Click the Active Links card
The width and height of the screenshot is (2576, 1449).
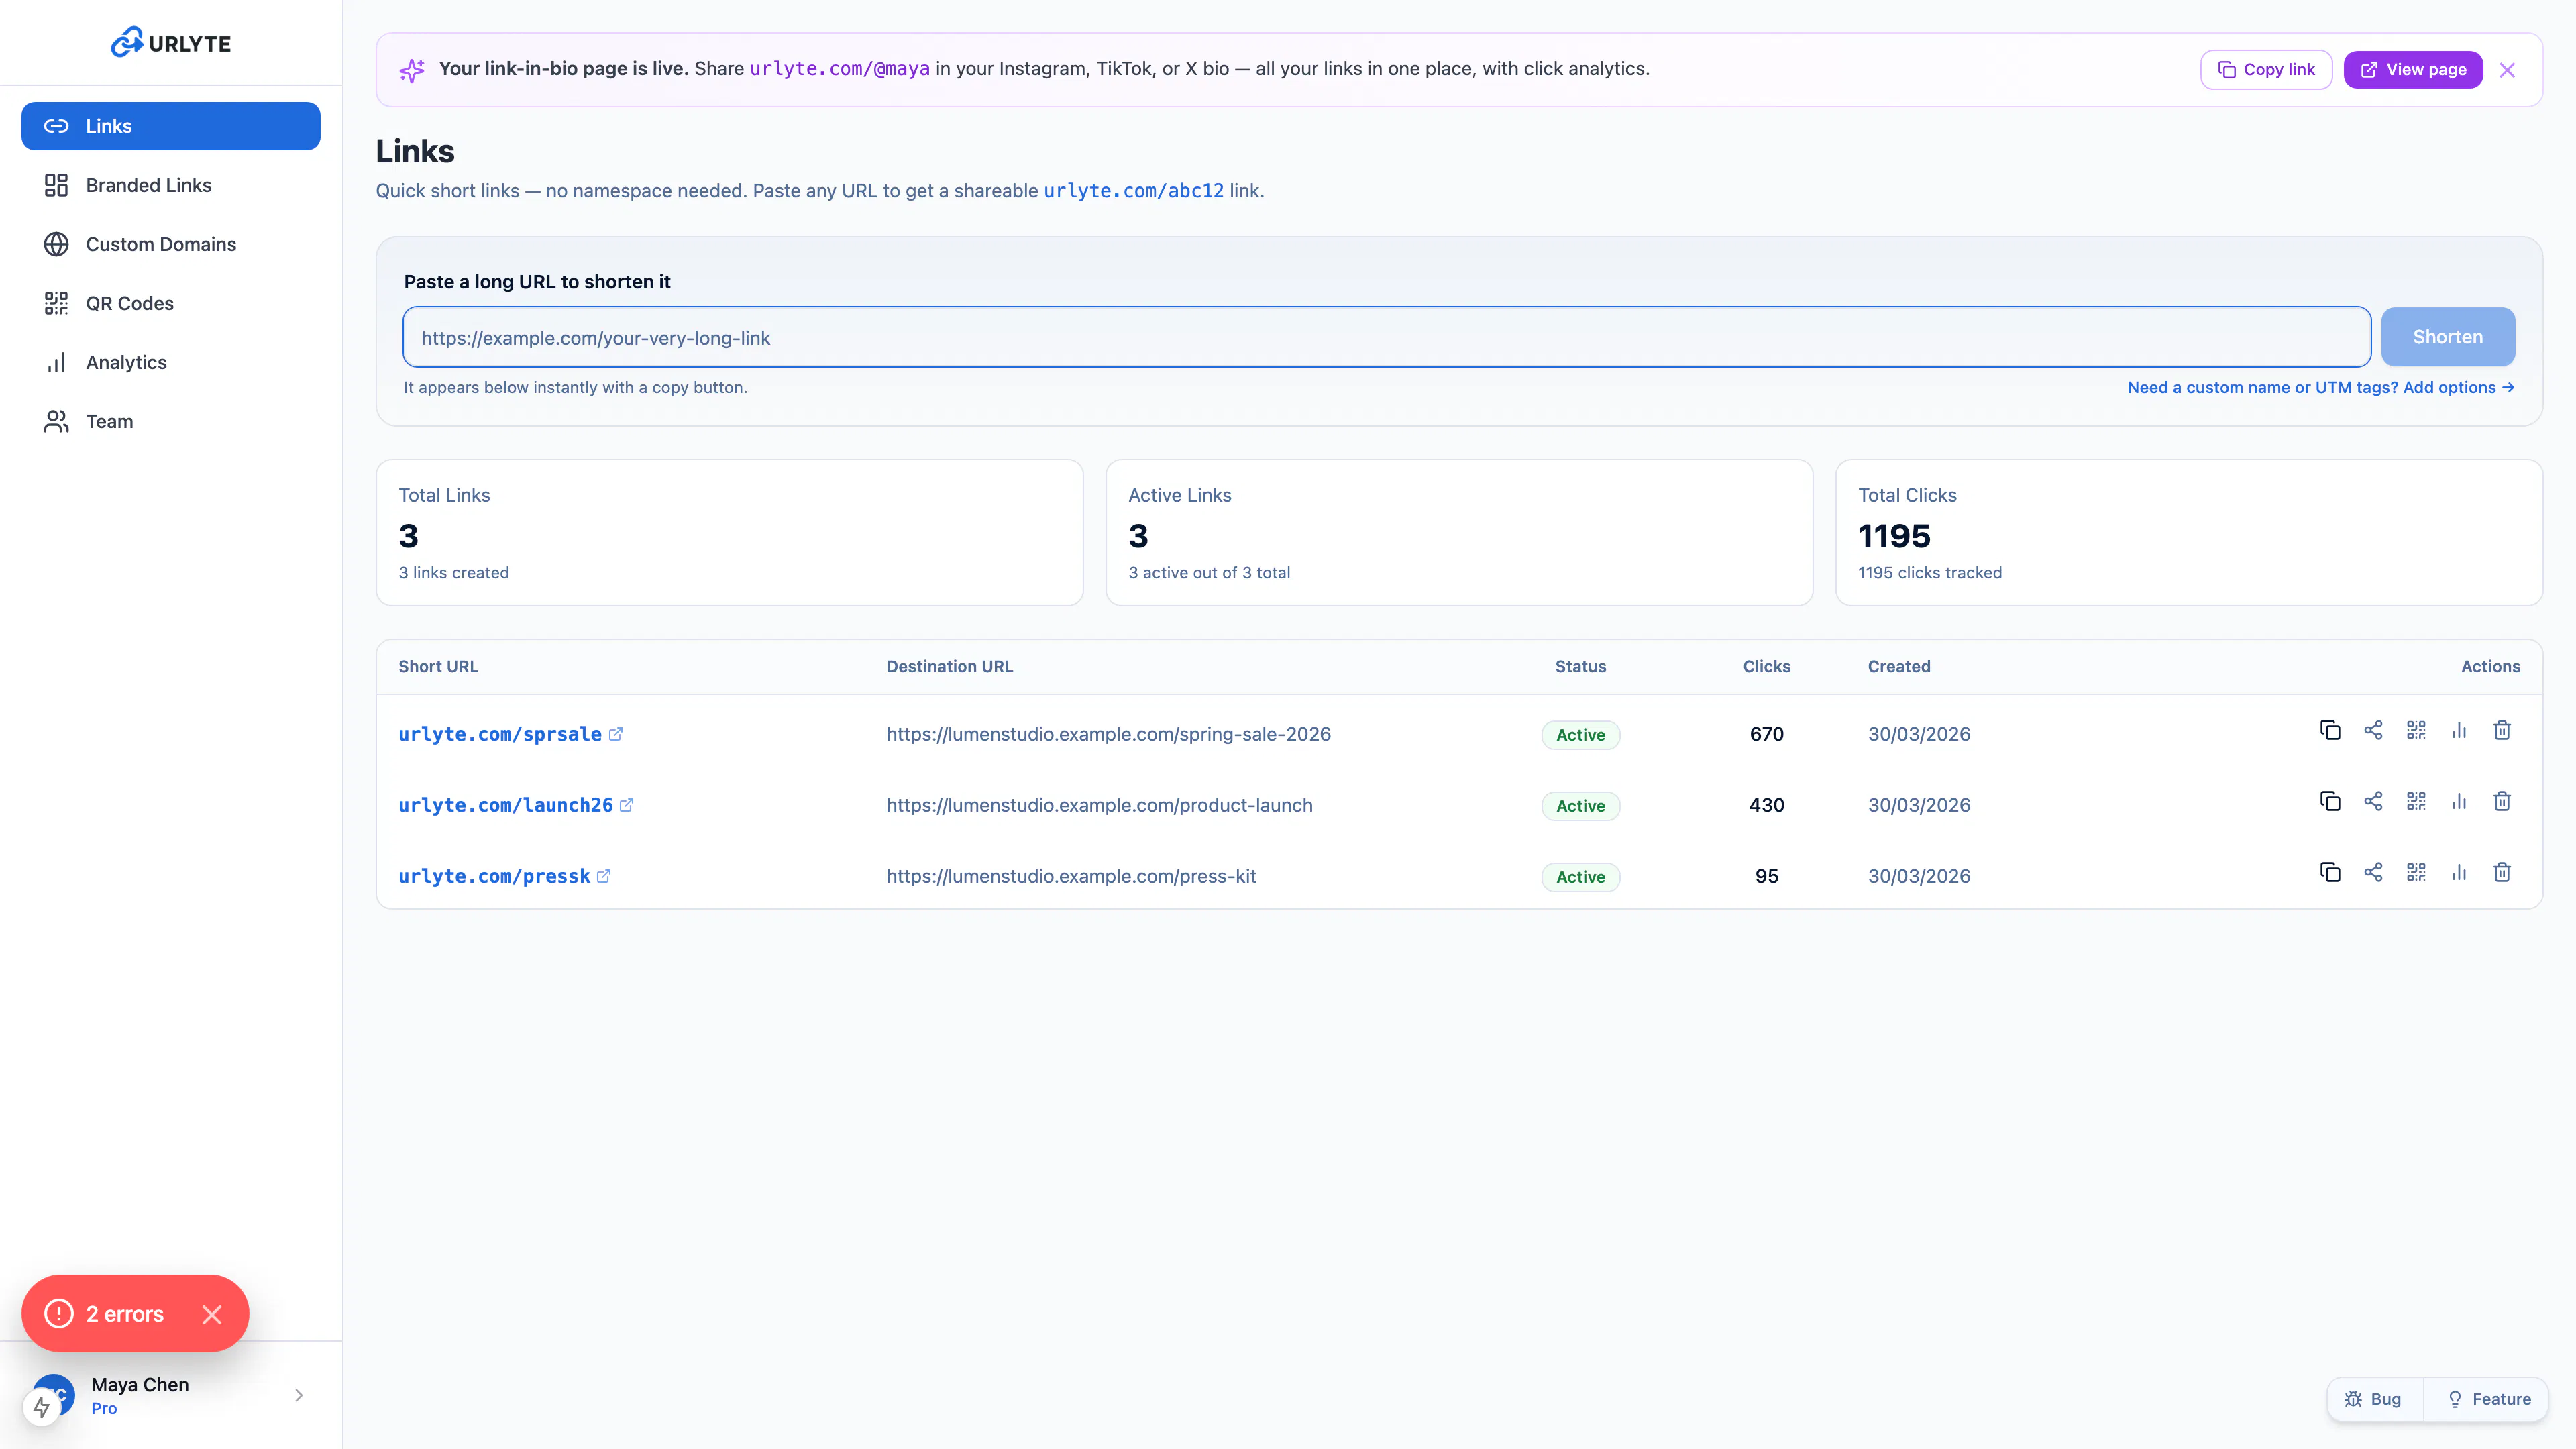click(1459, 533)
